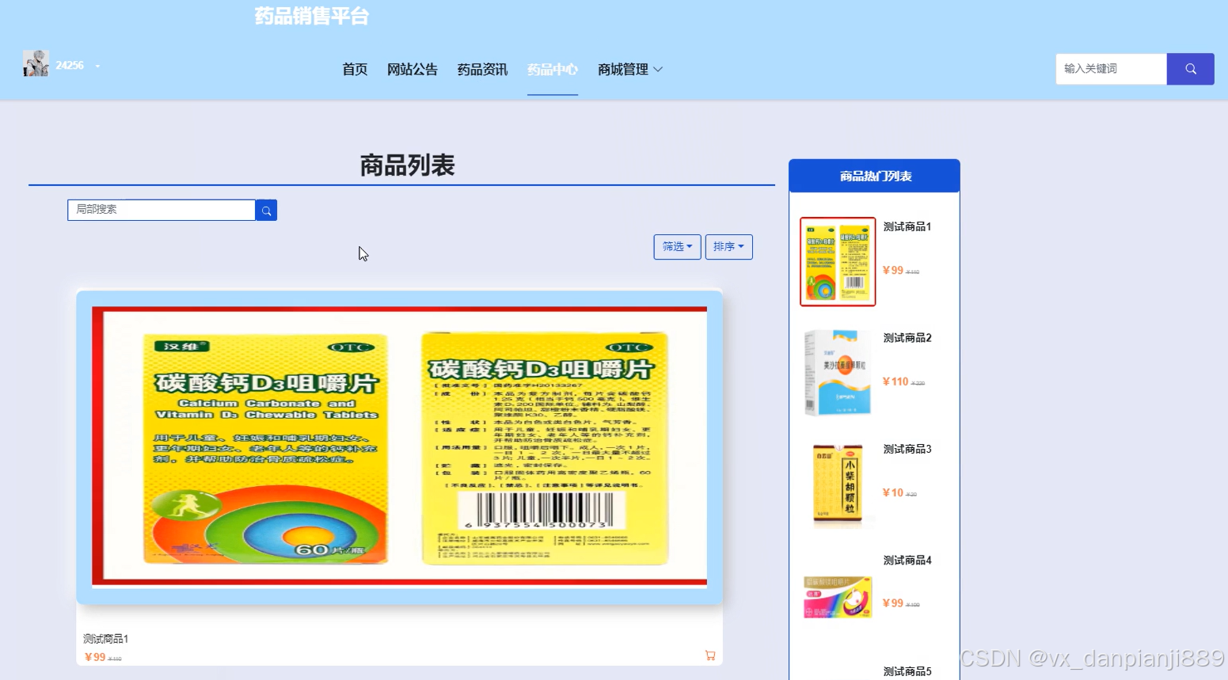Select the 药品中心 navigation tab
Screen dimensions: 1228x680
tap(553, 70)
